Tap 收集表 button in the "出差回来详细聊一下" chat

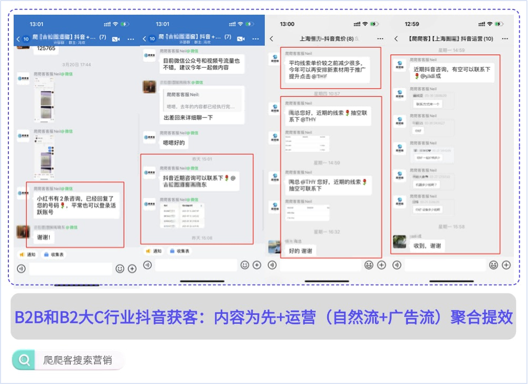180,251
